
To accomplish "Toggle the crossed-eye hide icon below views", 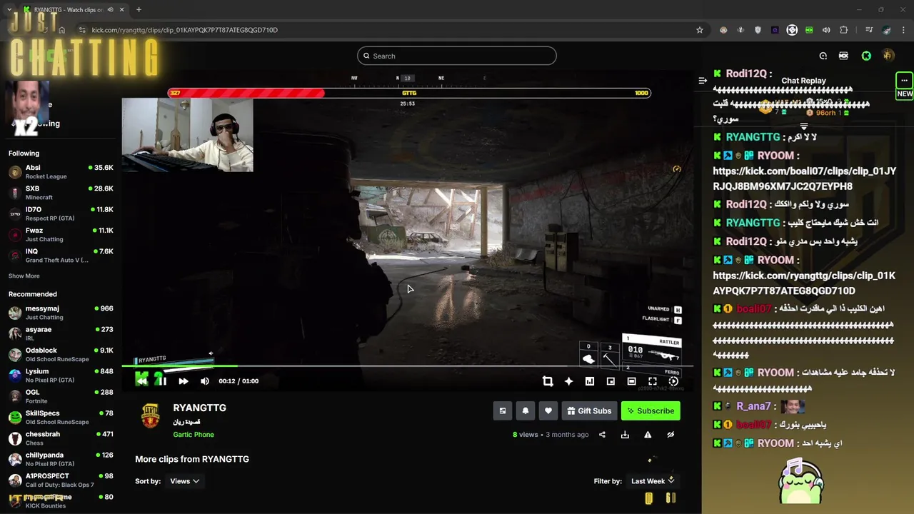I will coord(671,434).
